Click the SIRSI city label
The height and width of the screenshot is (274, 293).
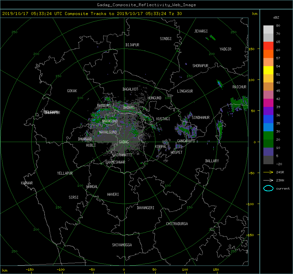[74, 197]
